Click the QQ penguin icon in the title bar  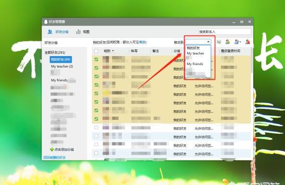(x=46, y=22)
